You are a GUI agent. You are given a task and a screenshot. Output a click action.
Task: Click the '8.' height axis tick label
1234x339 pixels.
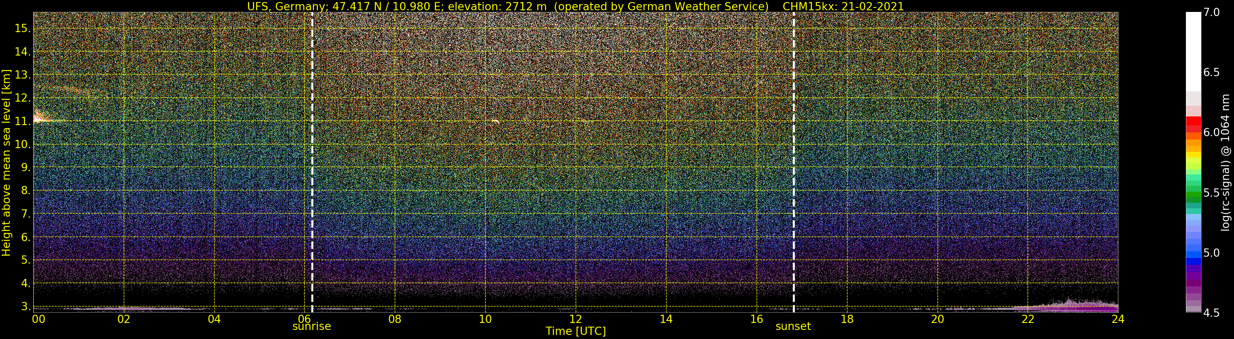[25, 191]
